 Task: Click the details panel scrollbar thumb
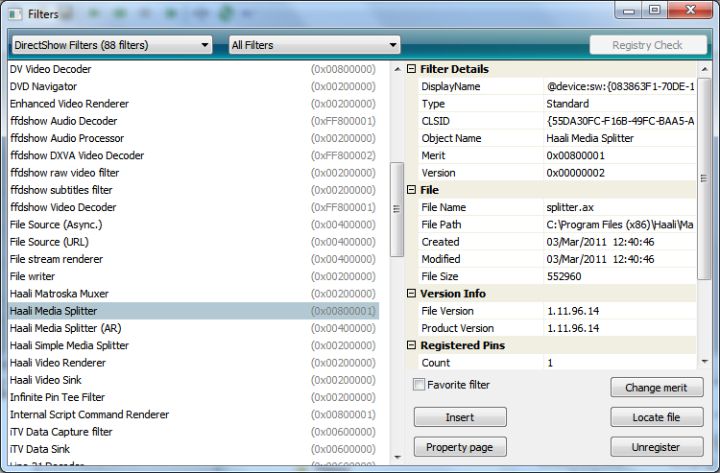pyautogui.click(x=704, y=178)
